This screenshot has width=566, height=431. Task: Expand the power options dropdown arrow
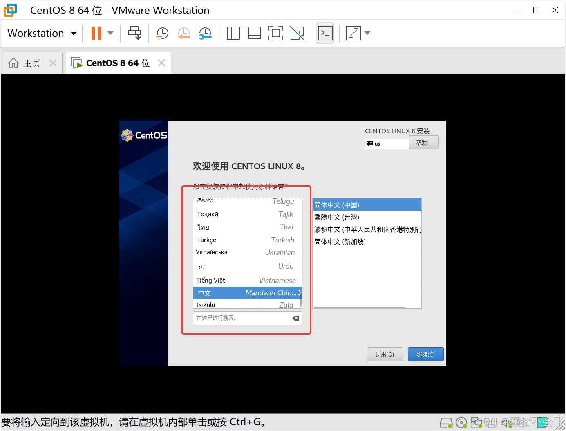click(x=110, y=33)
